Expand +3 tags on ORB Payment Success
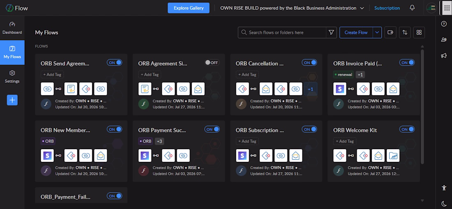Viewport: 452px width, 209px height. [x=159, y=141]
